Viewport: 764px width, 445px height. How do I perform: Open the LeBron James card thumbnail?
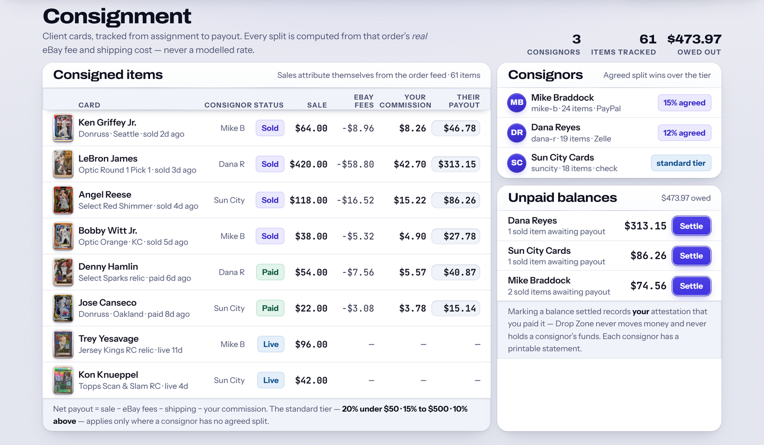(63, 164)
